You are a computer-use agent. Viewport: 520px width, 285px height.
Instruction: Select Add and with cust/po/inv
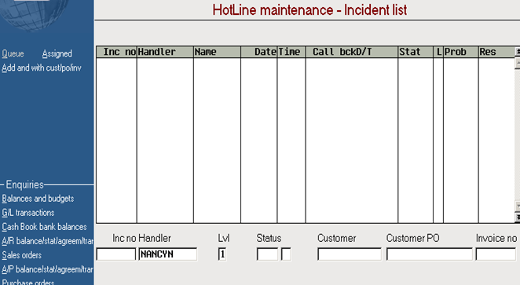pyautogui.click(x=42, y=68)
